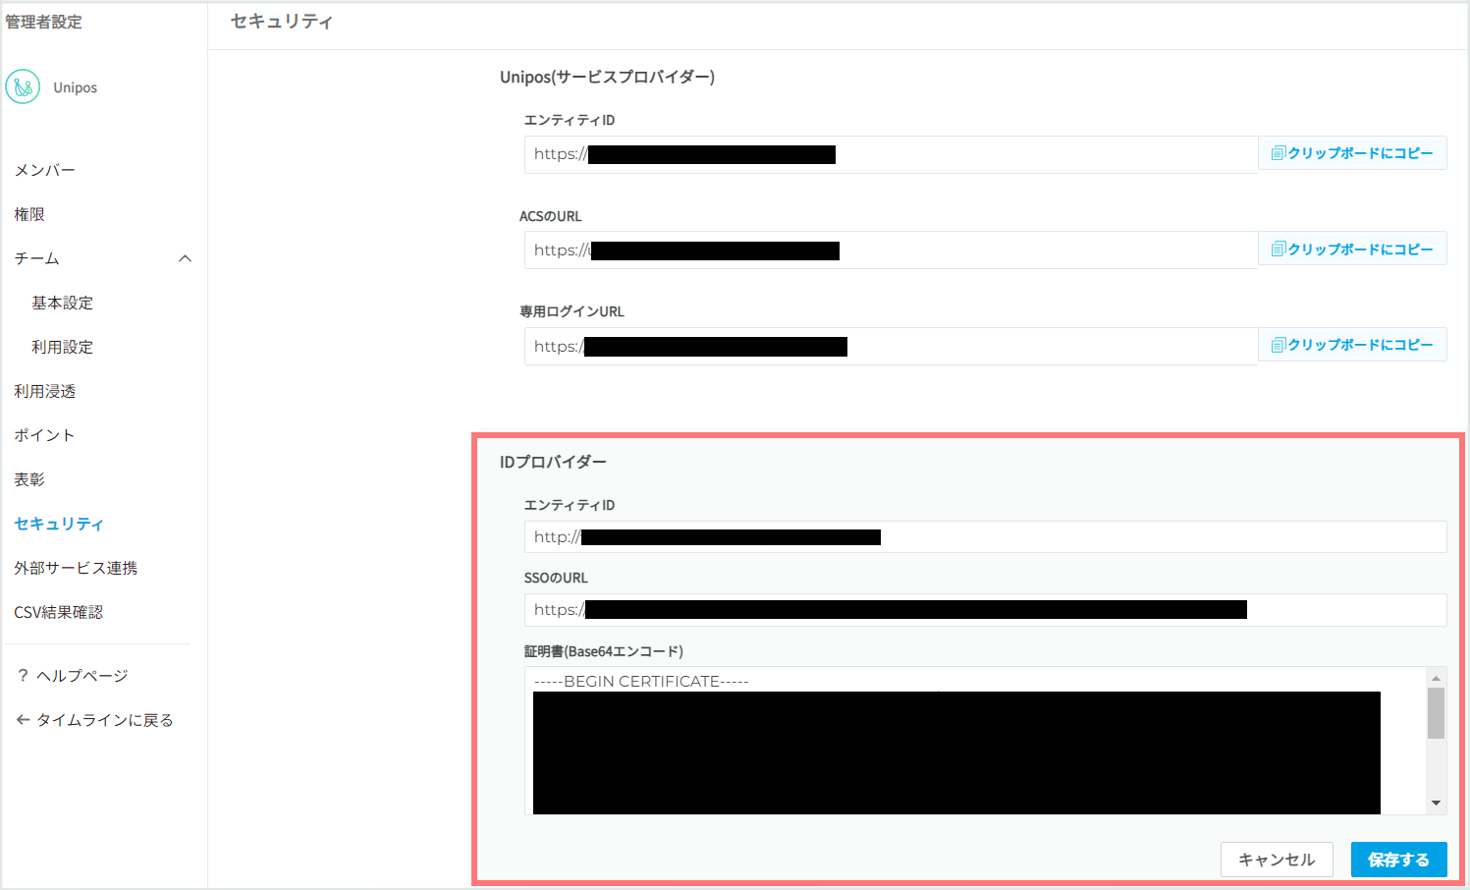This screenshot has height=890, width=1470.
Task: Collapse the チーム section chevron
Action: (185, 258)
